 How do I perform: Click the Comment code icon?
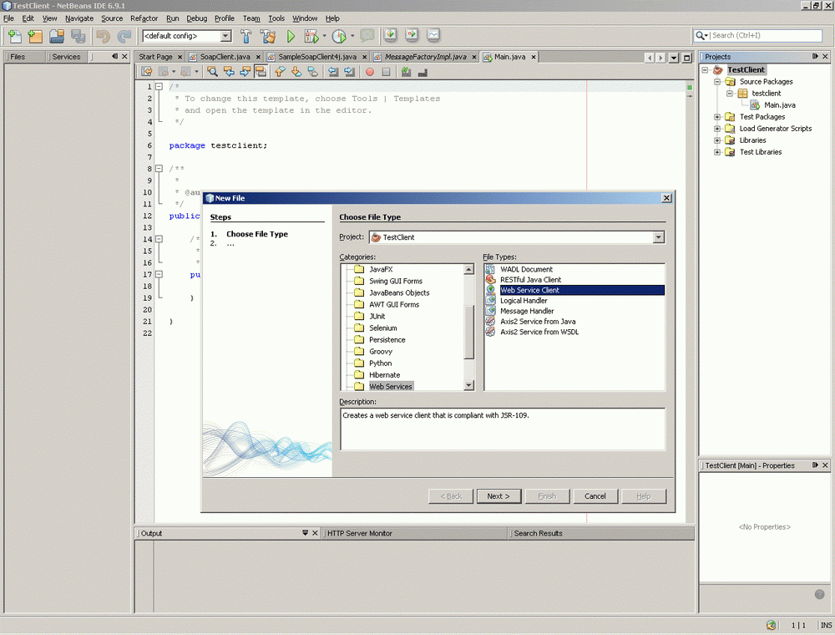click(407, 71)
